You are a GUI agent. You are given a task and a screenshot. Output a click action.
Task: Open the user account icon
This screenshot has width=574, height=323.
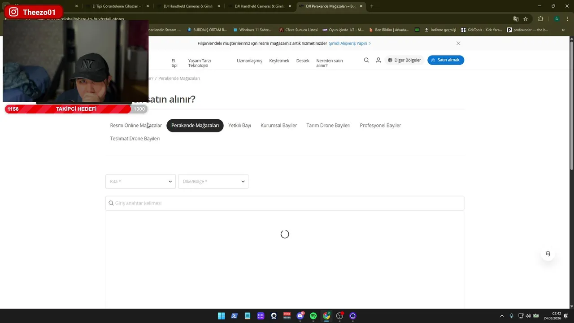coord(378,60)
